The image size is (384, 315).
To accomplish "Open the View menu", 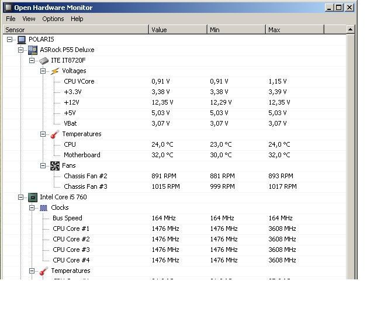I will click(x=29, y=19).
